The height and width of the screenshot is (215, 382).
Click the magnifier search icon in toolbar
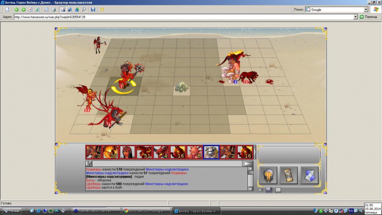pyautogui.click(x=84, y=9)
